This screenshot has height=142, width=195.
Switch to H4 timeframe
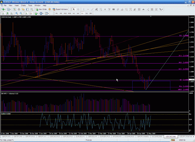(78, 13)
